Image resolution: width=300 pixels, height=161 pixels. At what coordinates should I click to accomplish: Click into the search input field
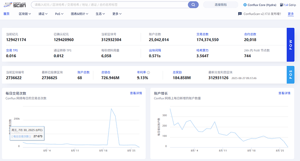point(110,5)
